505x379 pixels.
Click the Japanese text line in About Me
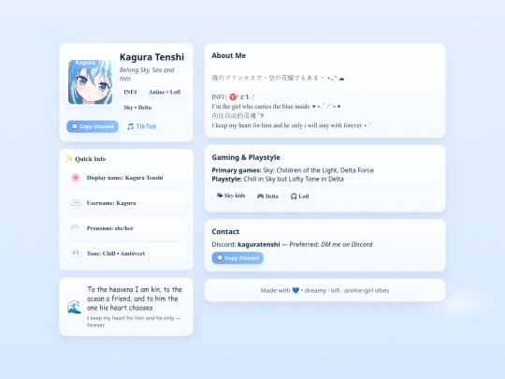click(278, 78)
